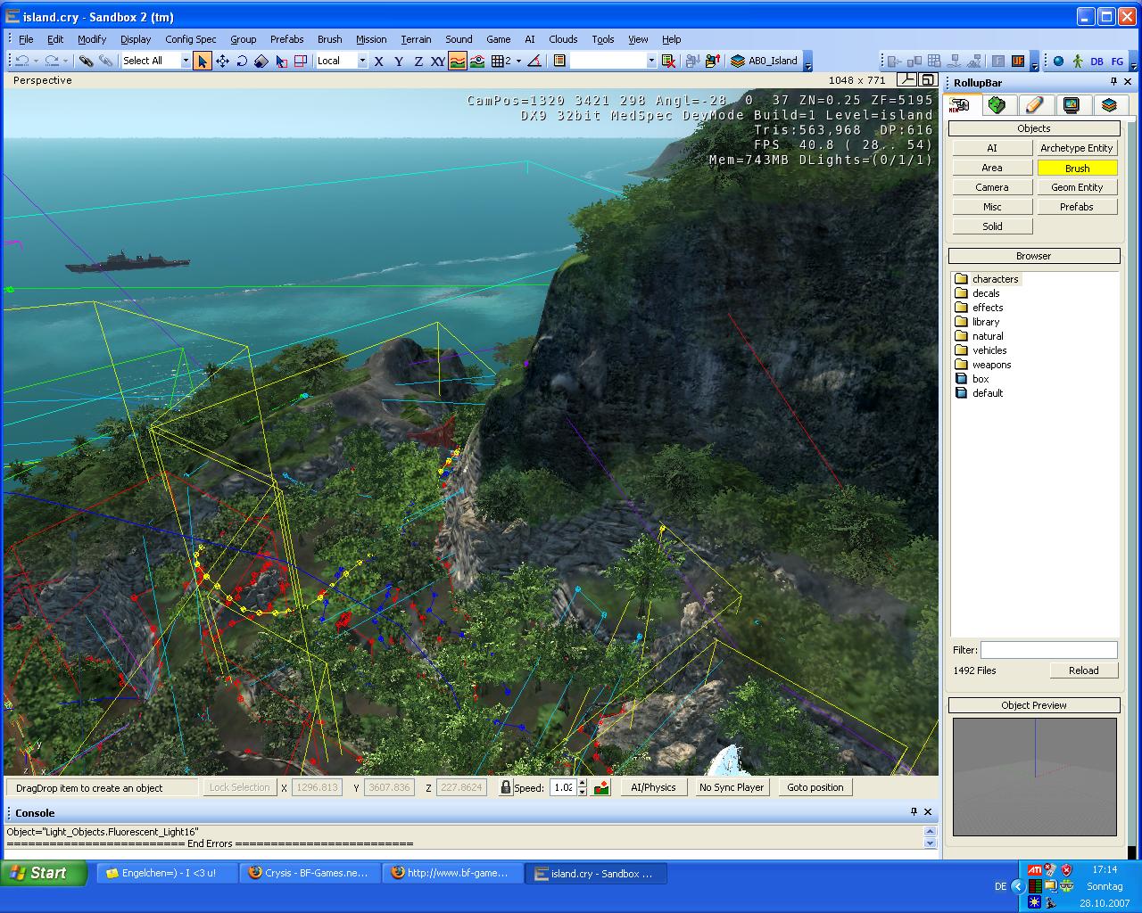Click the Unlink objects broken-chain icon

(105, 61)
